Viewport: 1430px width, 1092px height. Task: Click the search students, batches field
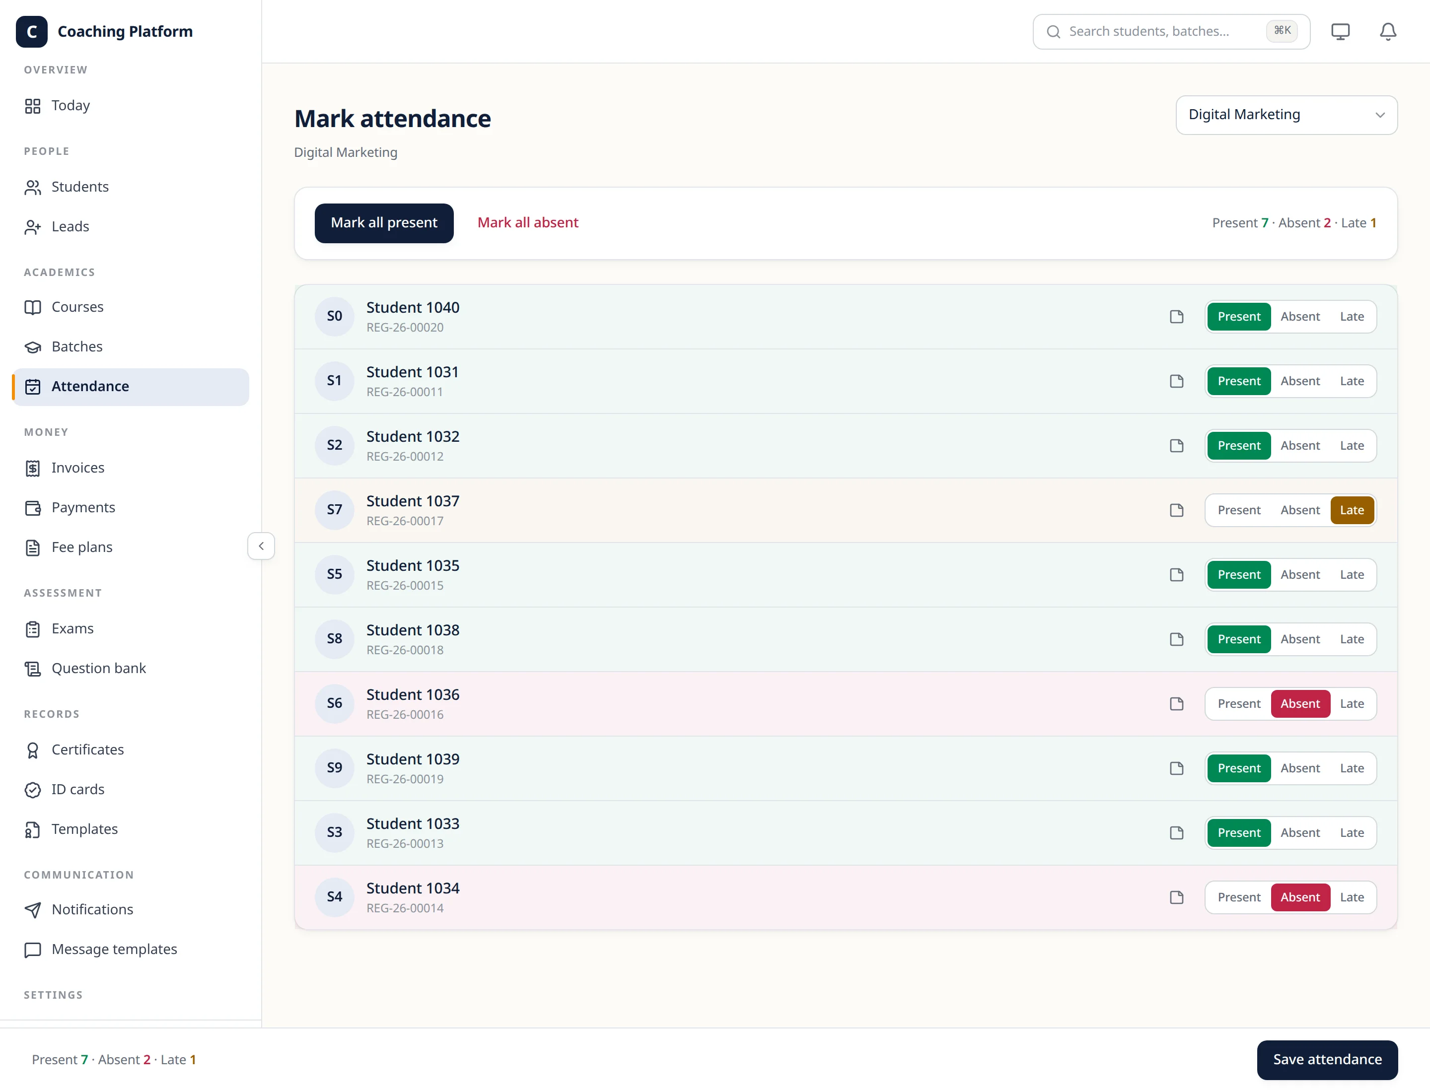click(x=1171, y=31)
